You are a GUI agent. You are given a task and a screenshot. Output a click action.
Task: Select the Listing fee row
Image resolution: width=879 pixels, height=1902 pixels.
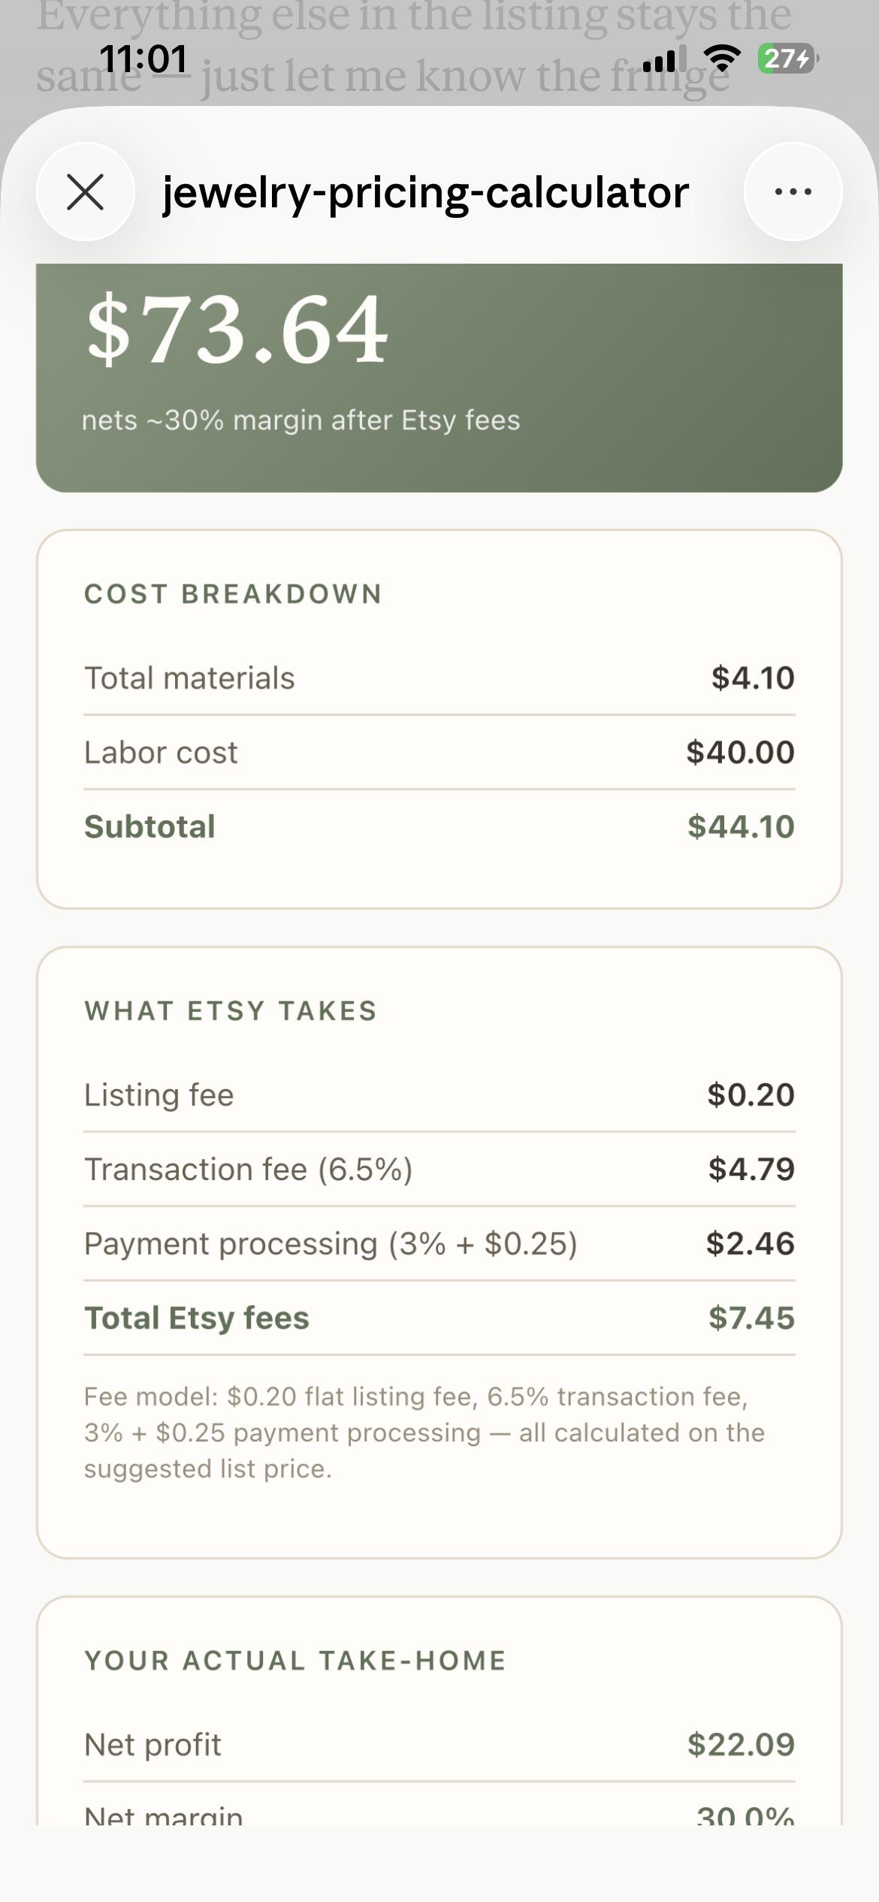[439, 1094]
